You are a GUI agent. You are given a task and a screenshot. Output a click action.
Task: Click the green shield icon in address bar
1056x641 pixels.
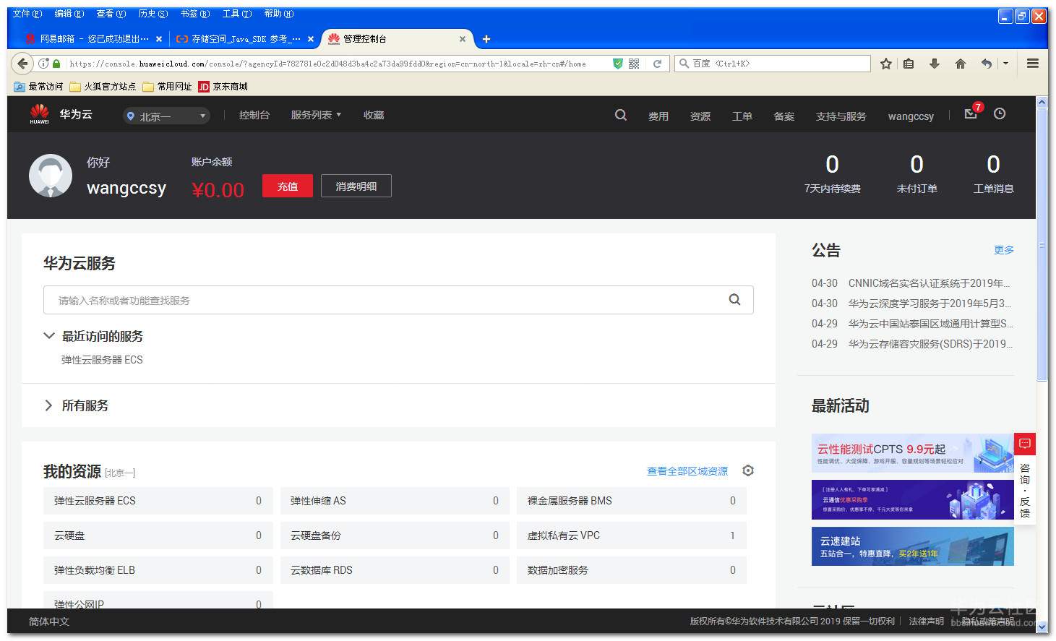coord(617,64)
